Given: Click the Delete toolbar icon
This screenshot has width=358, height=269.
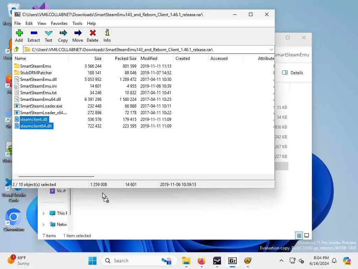Looking at the screenshot, I should tap(92, 36).
